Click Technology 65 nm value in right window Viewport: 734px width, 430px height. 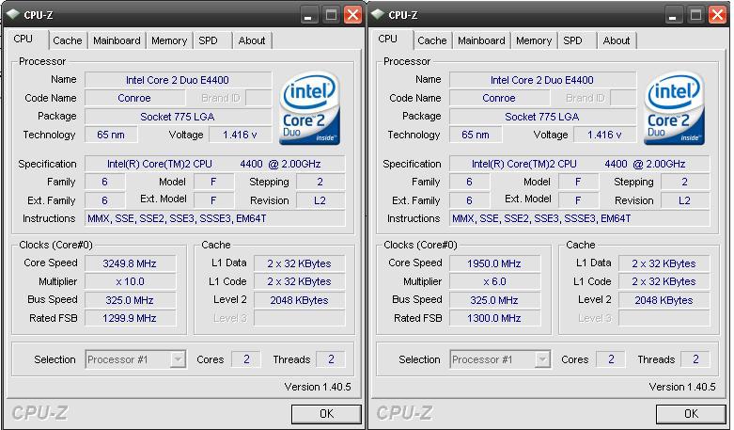coord(476,135)
